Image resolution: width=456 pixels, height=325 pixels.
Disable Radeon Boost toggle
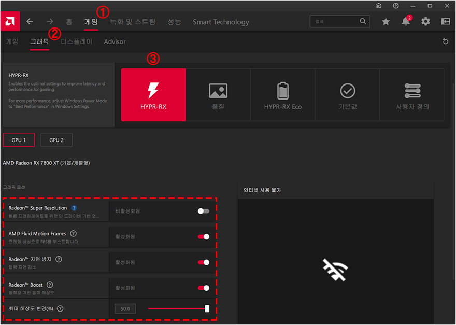coord(203,288)
